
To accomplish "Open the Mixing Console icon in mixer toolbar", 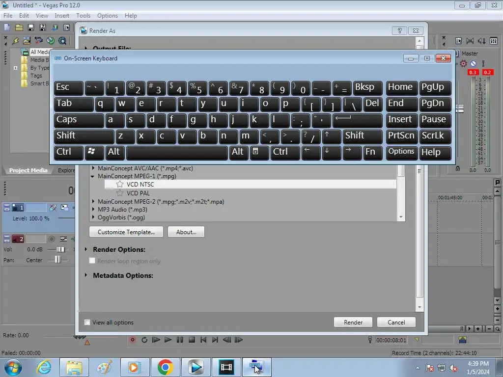I will point(493,41).
